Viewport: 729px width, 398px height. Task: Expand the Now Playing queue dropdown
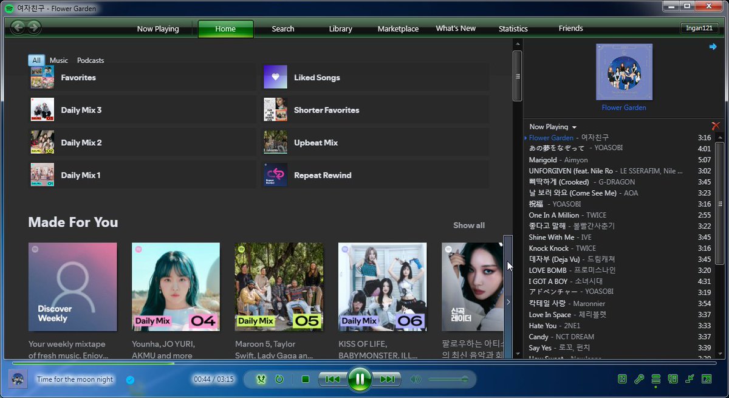553,127
